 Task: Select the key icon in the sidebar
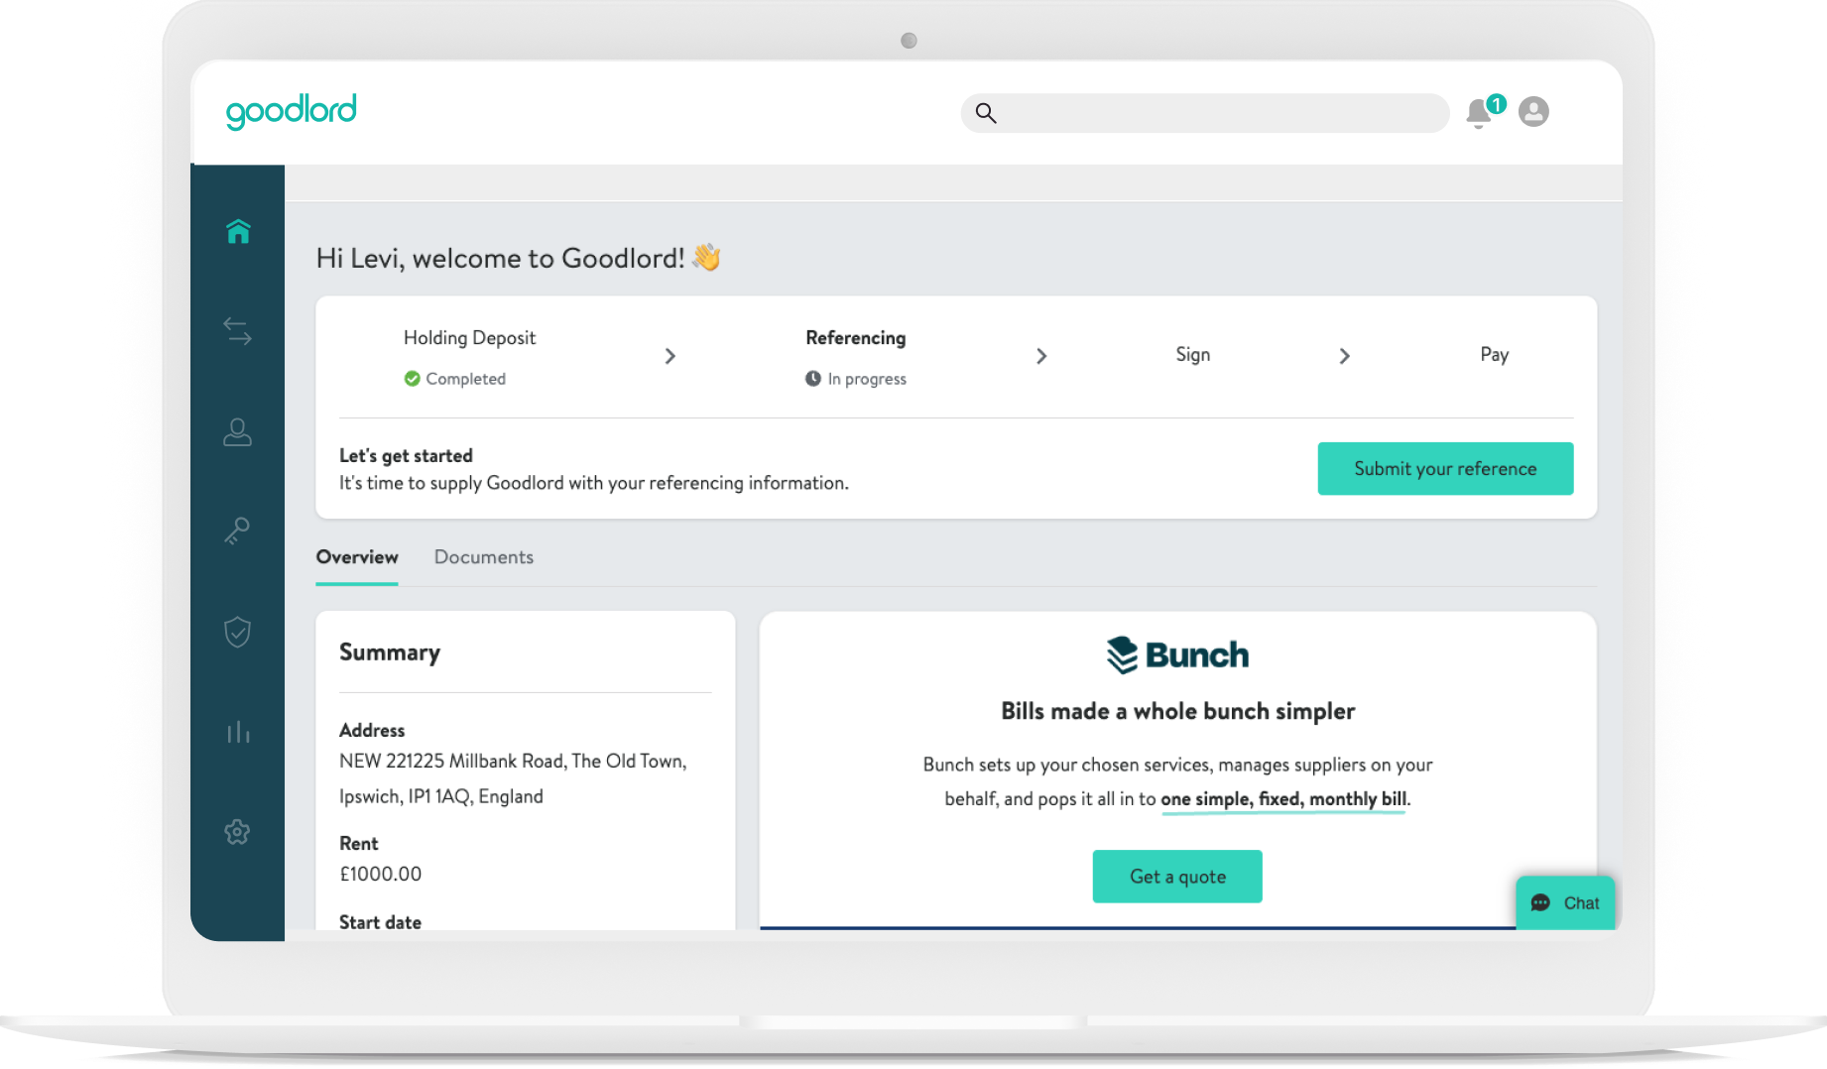[238, 532]
